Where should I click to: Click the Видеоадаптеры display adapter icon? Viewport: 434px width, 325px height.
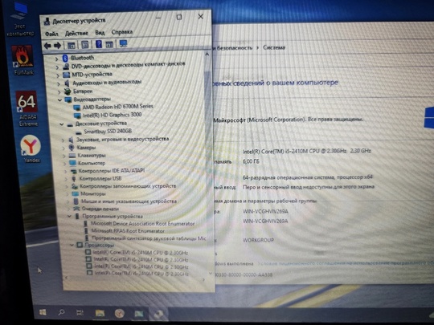point(68,100)
